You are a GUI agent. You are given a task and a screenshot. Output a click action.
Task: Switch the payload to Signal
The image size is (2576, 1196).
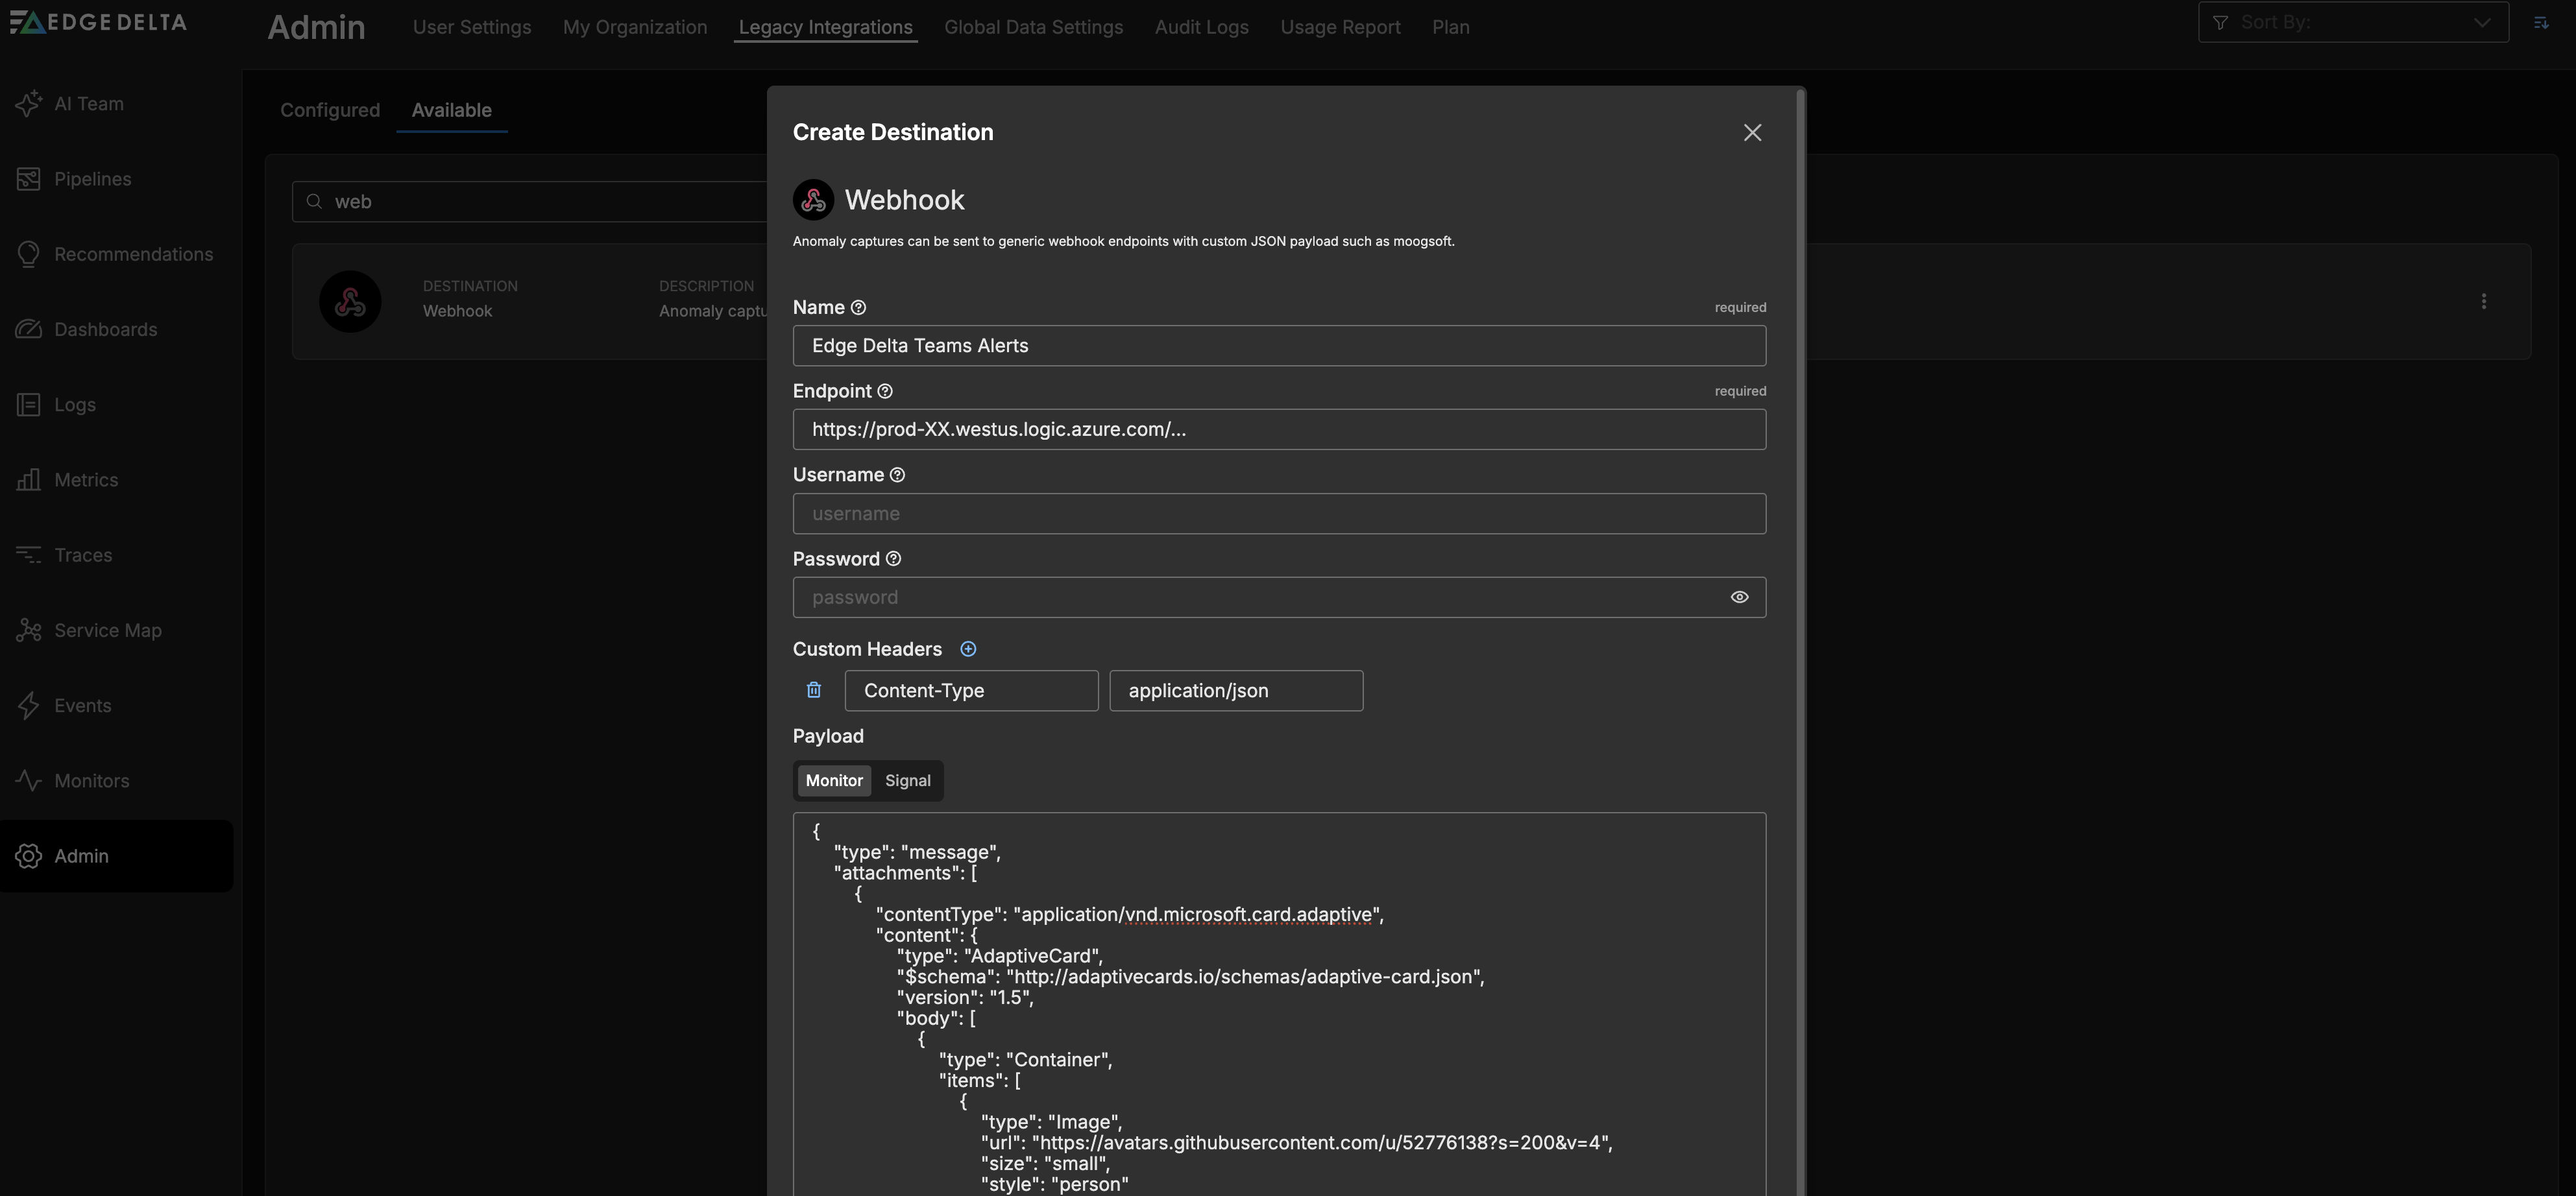(906, 780)
